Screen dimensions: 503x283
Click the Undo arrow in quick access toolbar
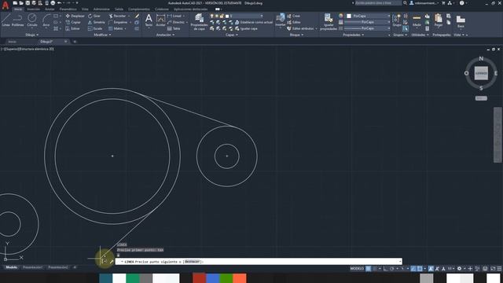click(x=60, y=3)
